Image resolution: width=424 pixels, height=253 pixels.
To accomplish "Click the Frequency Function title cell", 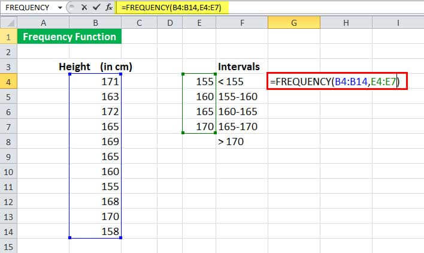I will click(69, 37).
